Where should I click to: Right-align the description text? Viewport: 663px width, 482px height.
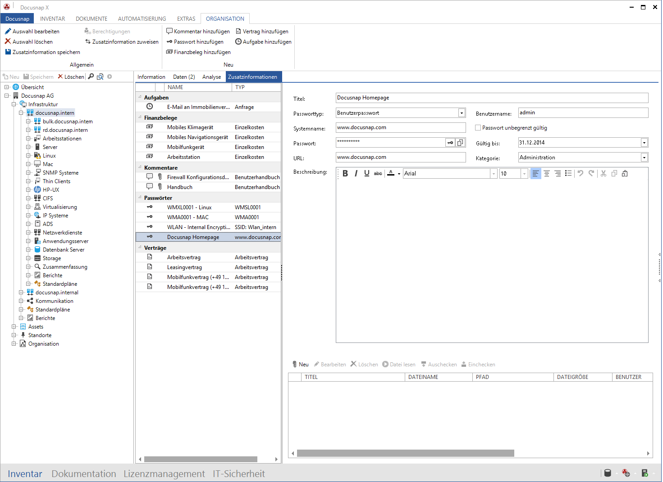pos(558,173)
